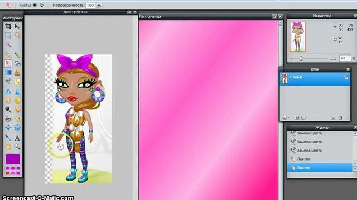The height and width of the screenshot is (200, 357).
Task: Select the highlighted Ластик history entry
Action: [x=320, y=168]
